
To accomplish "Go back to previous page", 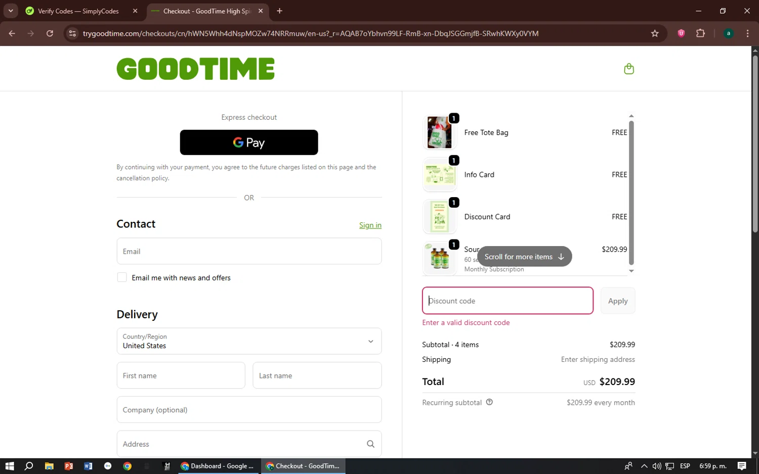I will point(12,33).
